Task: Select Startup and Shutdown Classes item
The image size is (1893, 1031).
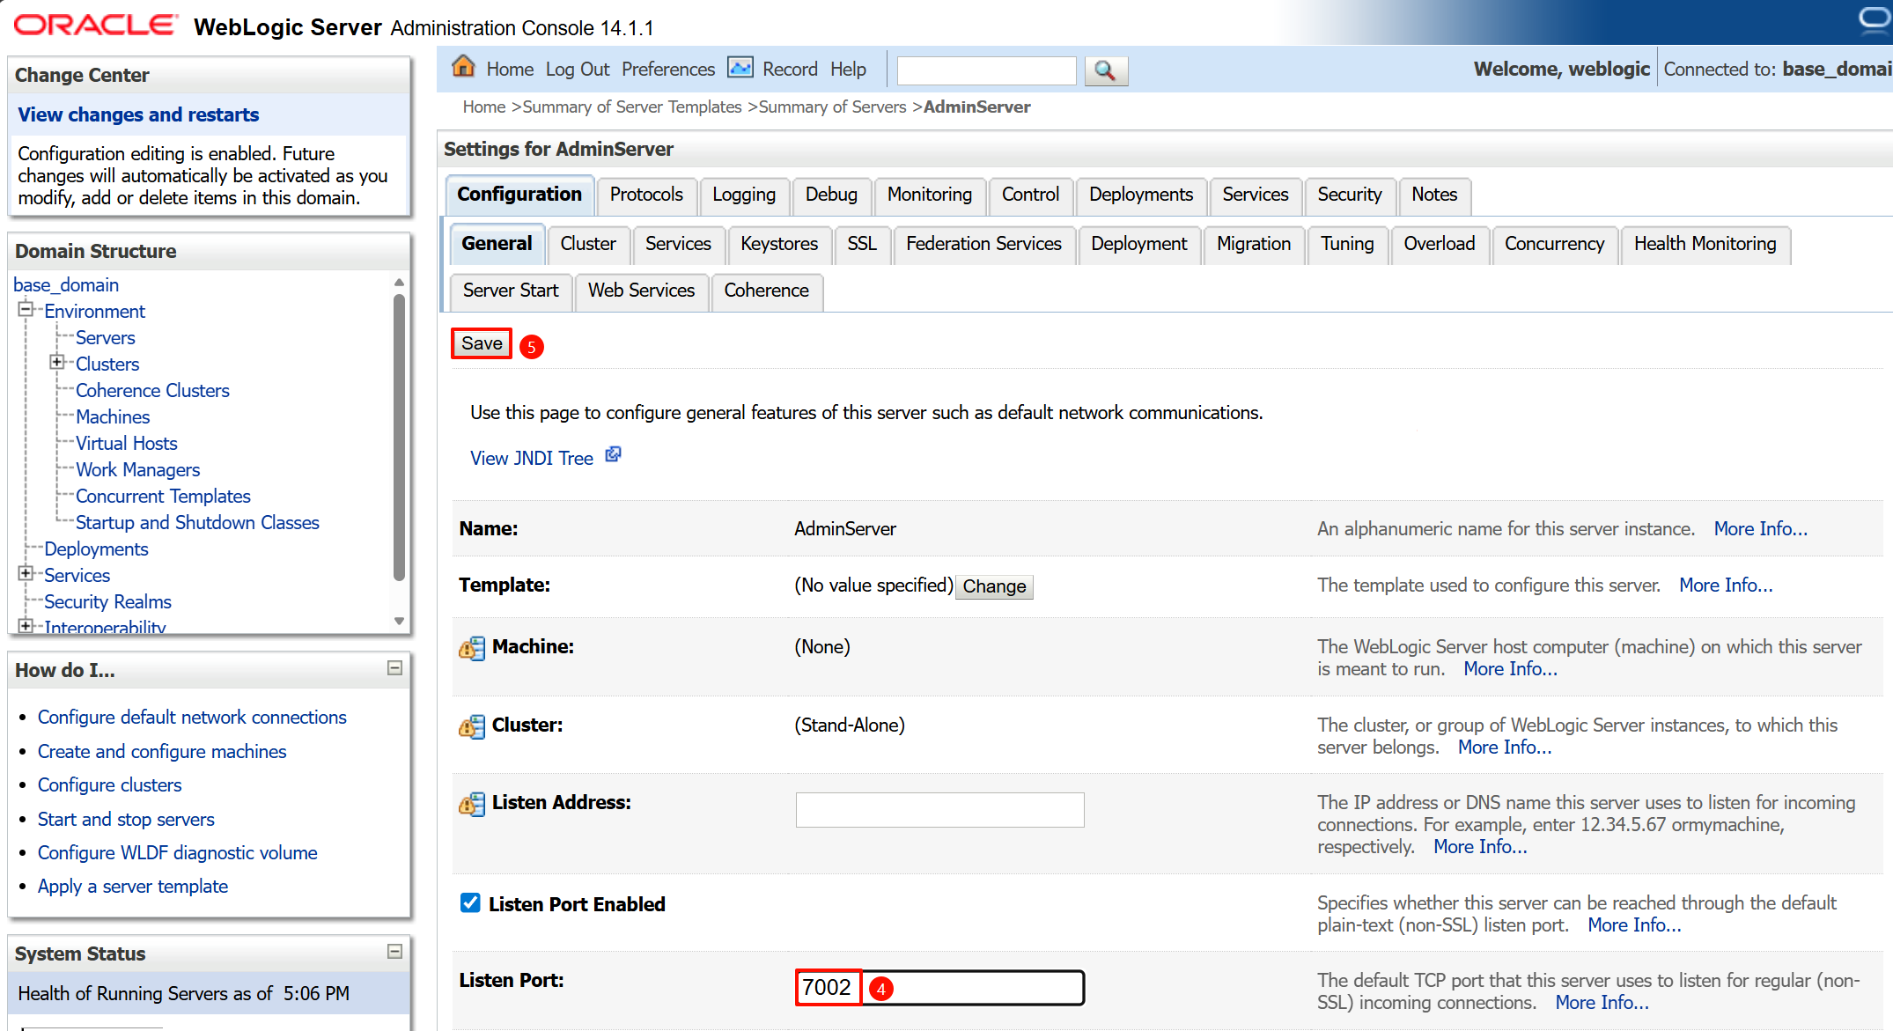Action: click(197, 523)
